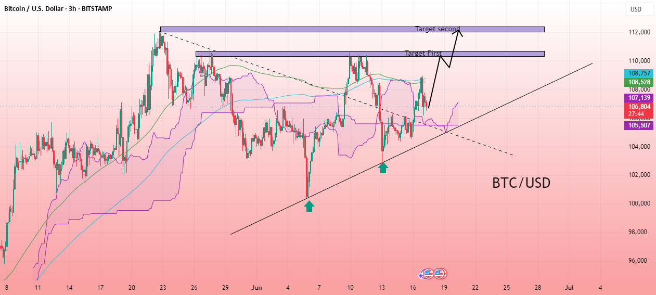Image resolution: width=656 pixels, height=295 pixels.
Task: Click the Jun label on time axis
Action: click(x=255, y=287)
